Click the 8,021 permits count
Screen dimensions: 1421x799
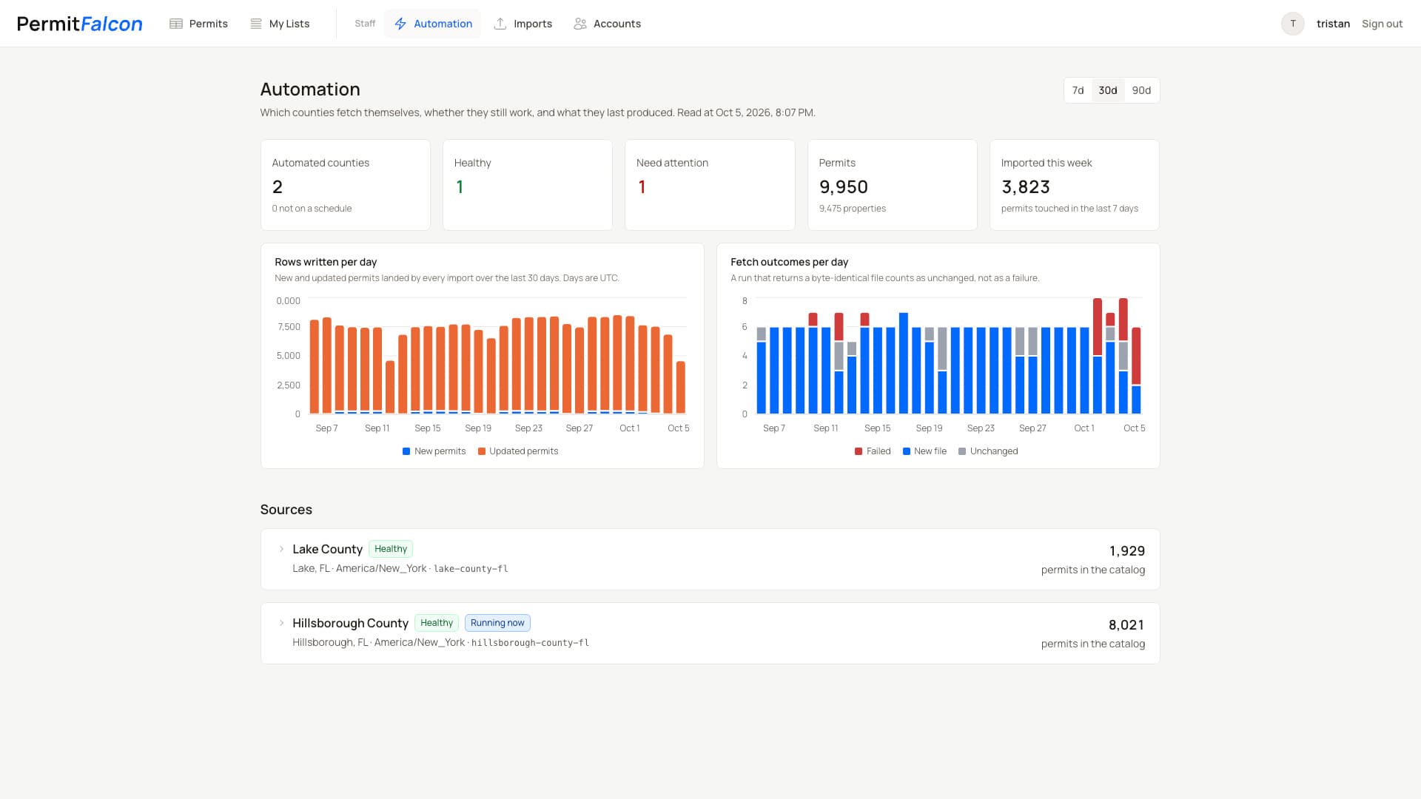coord(1126,625)
